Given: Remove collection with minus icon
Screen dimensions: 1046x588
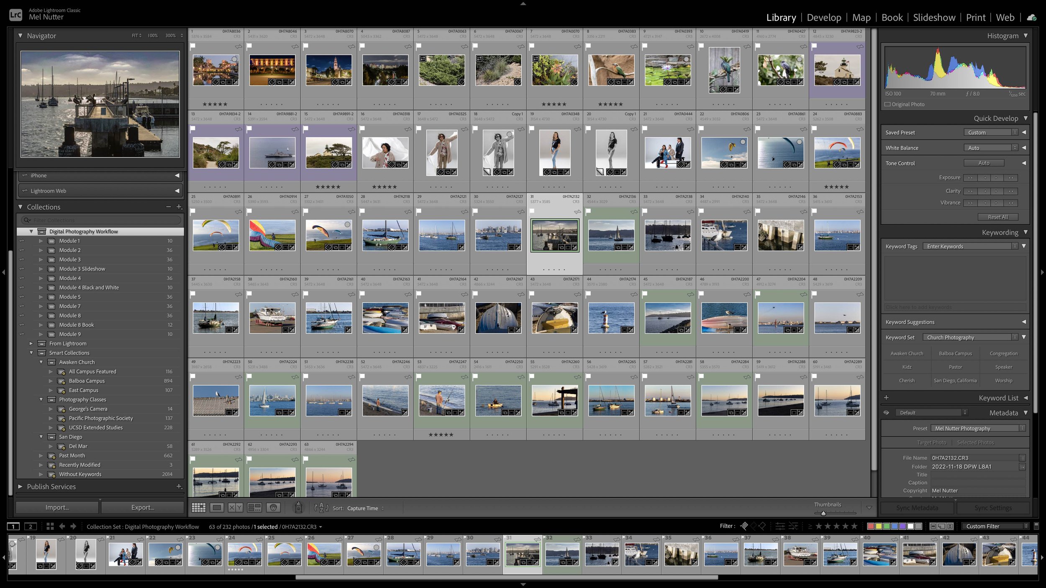Looking at the screenshot, I should 168,207.
